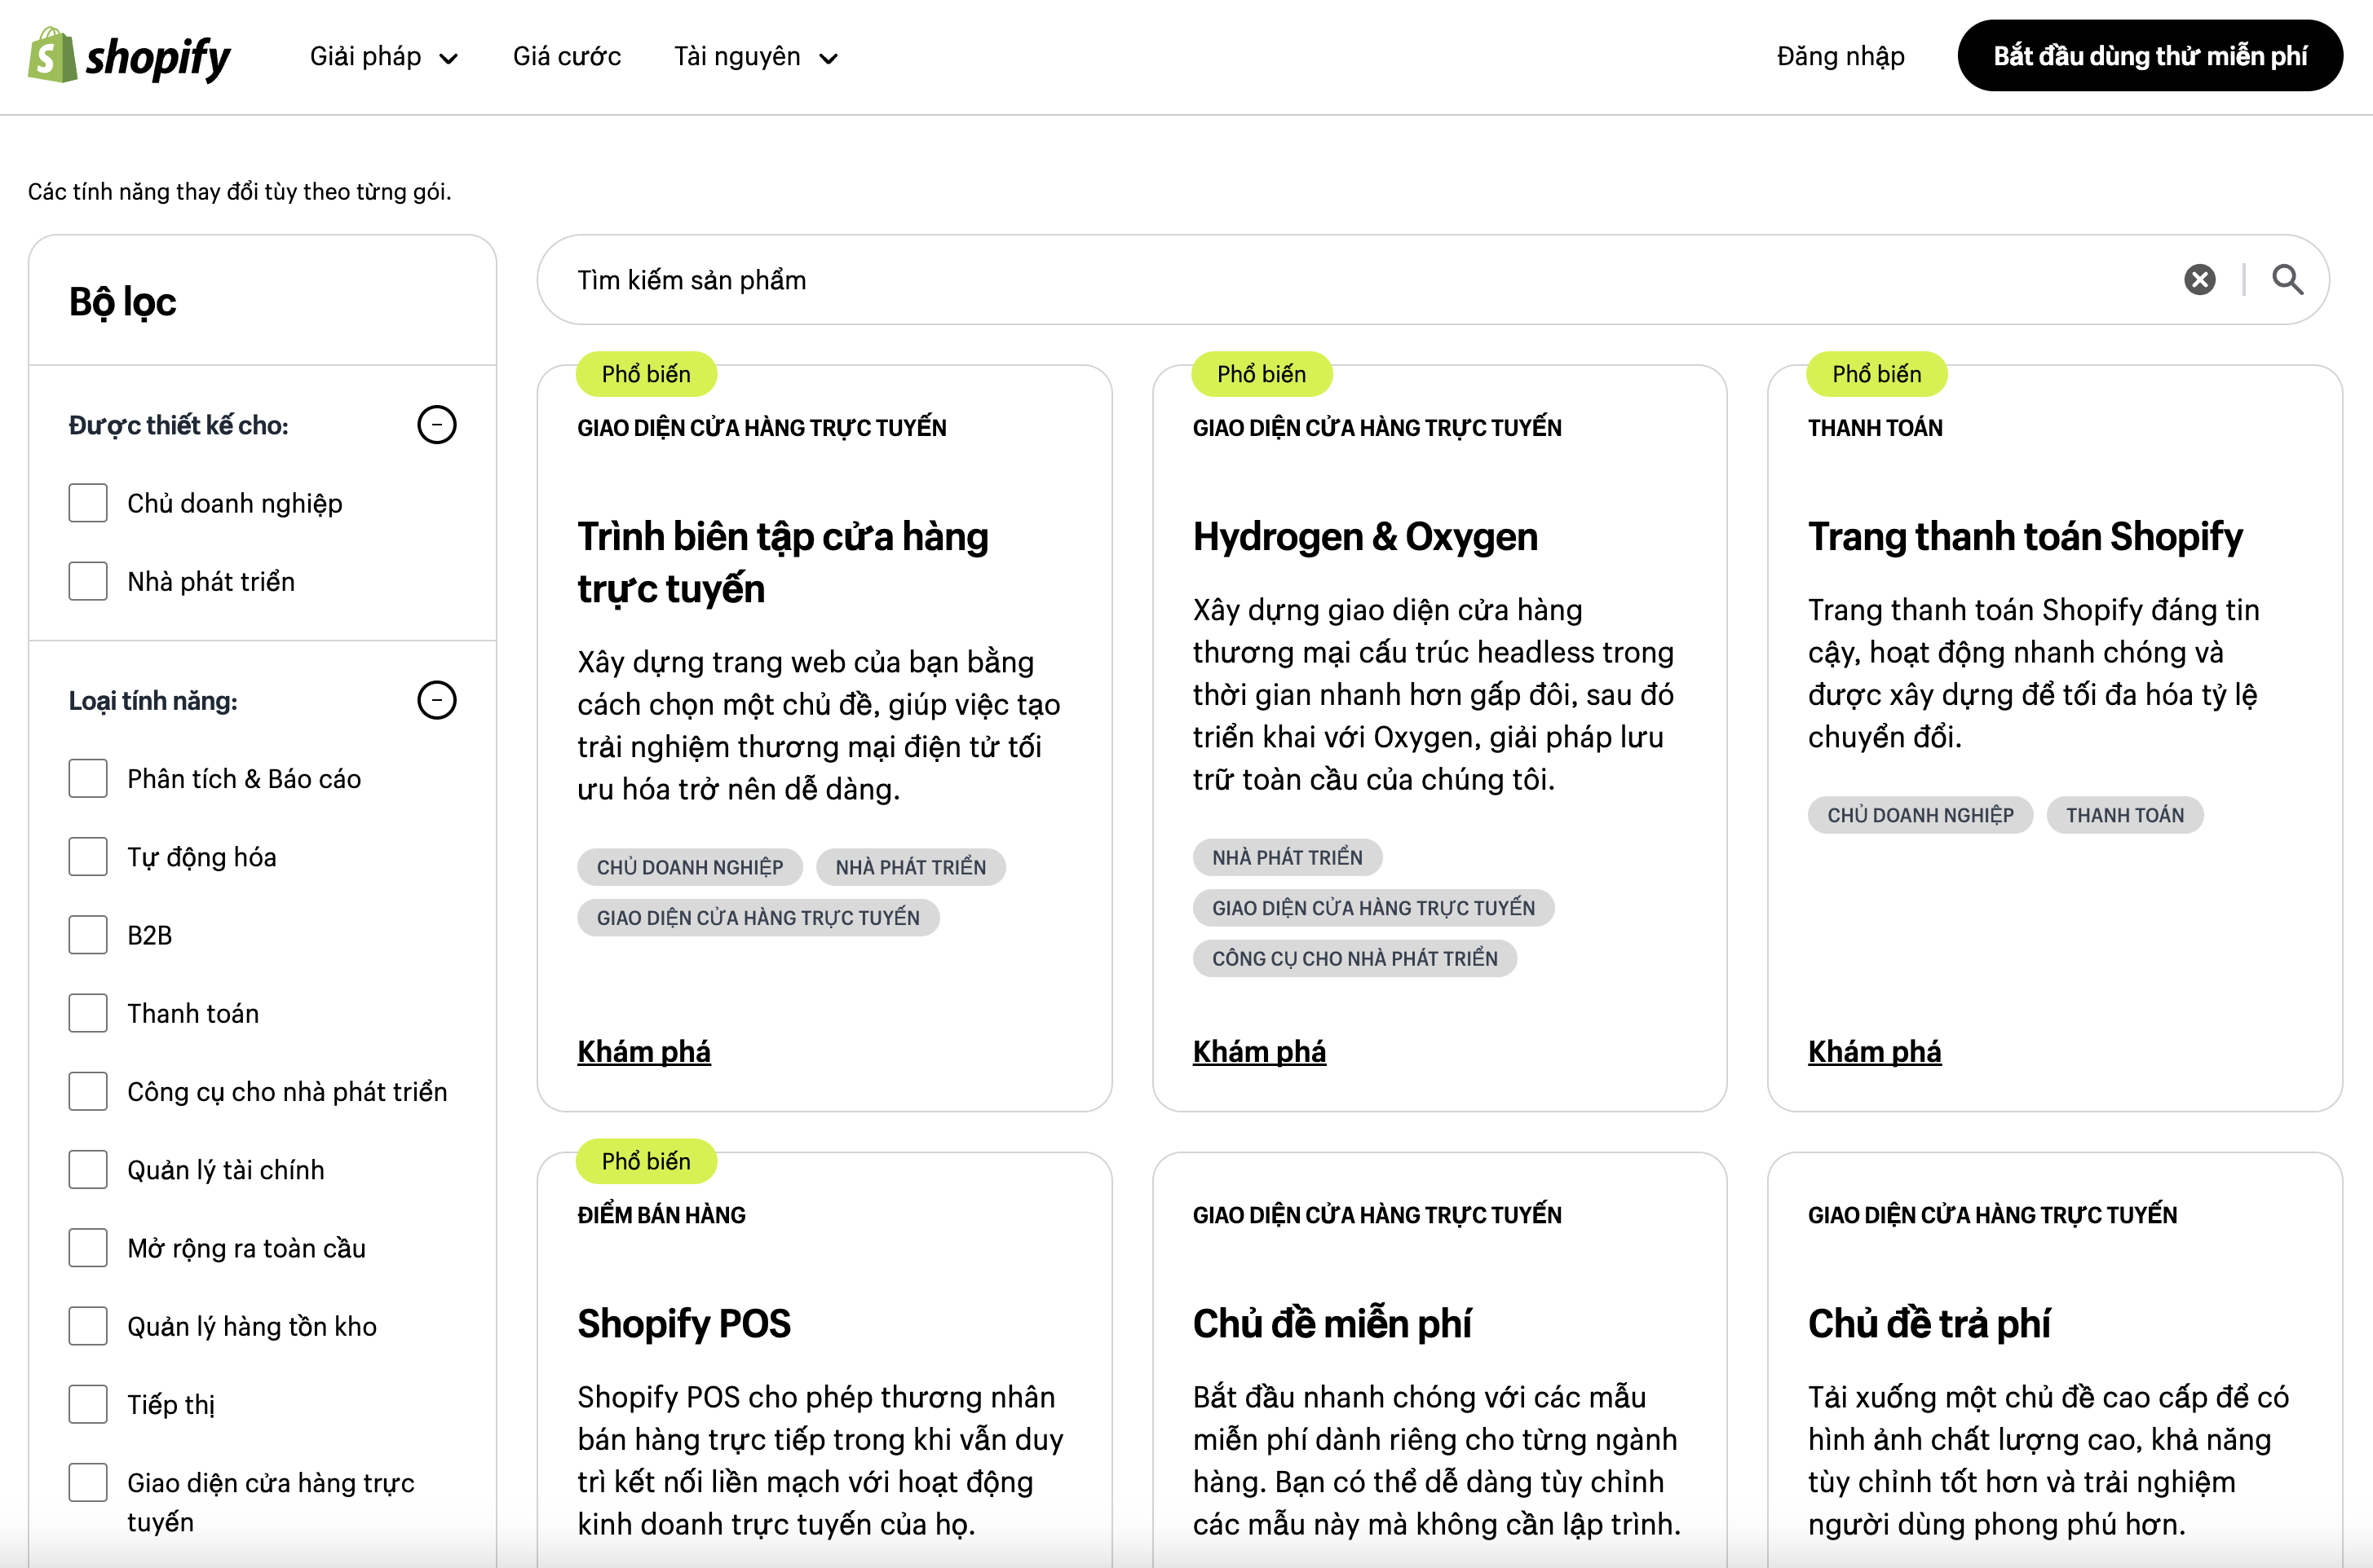The image size is (2373, 1568).
Task: Click the 'Bộ lọc' filter heading
Action: click(x=122, y=302)
